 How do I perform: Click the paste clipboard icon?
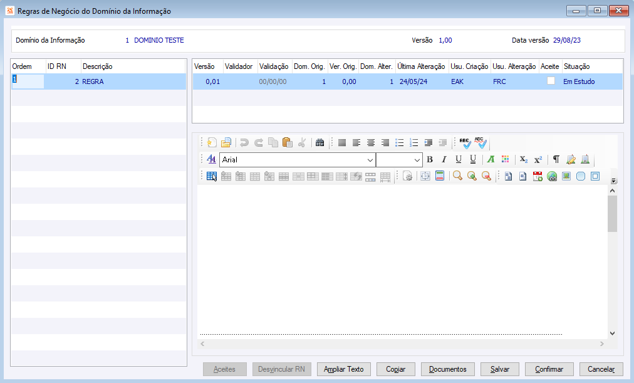(287, 142)
